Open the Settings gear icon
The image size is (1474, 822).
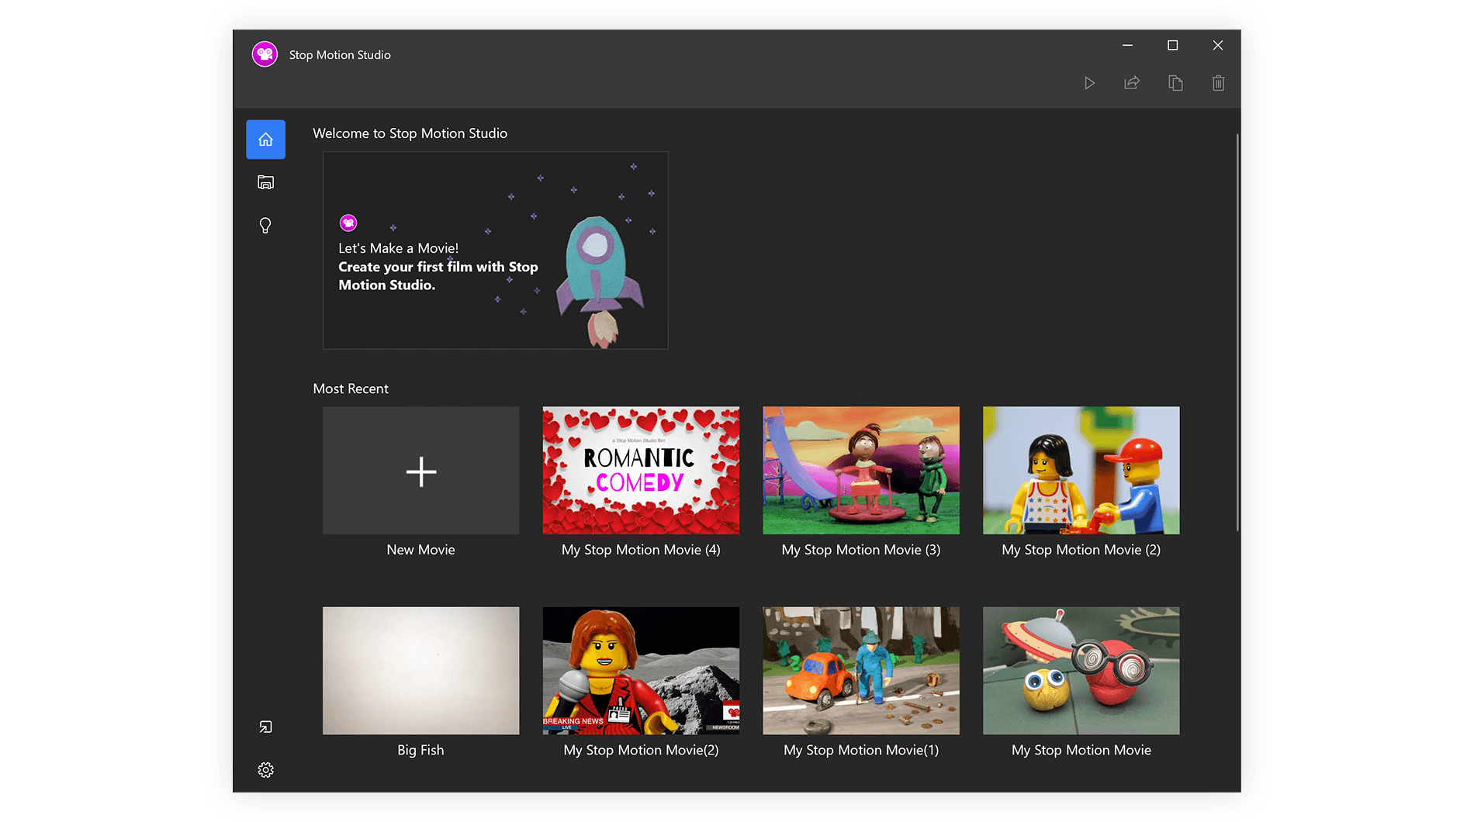[x=265, y=770]
